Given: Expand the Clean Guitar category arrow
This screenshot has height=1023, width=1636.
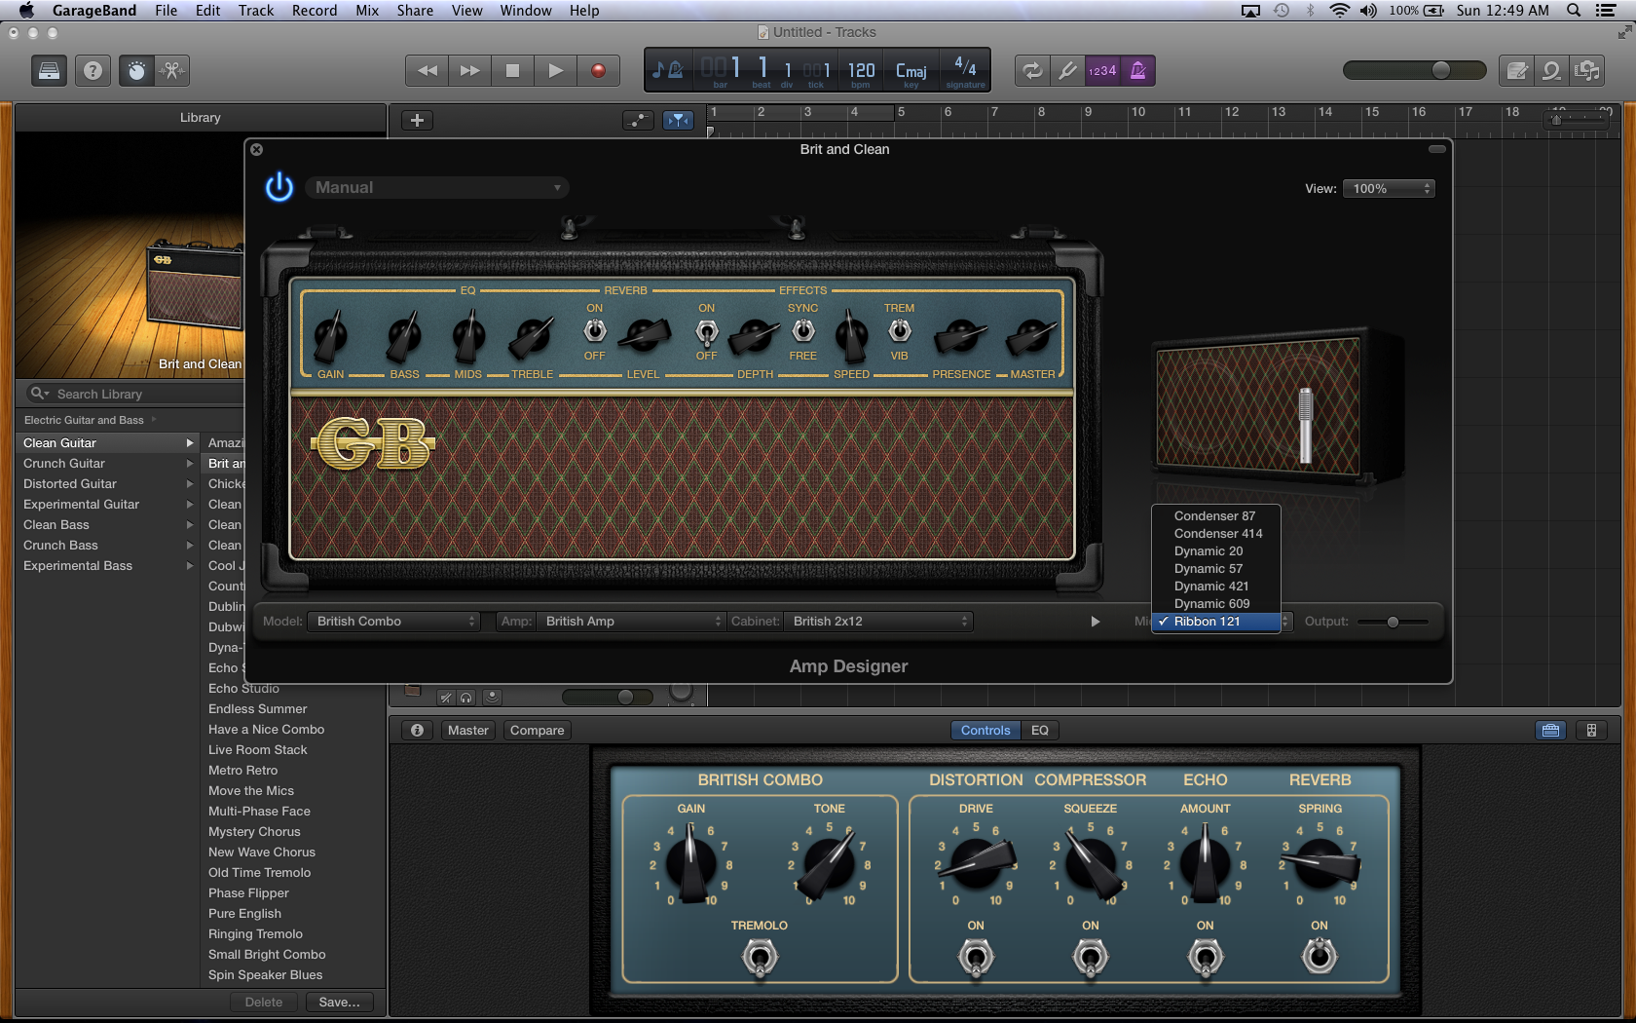Looking at the screenshot, I should [190, 442].
